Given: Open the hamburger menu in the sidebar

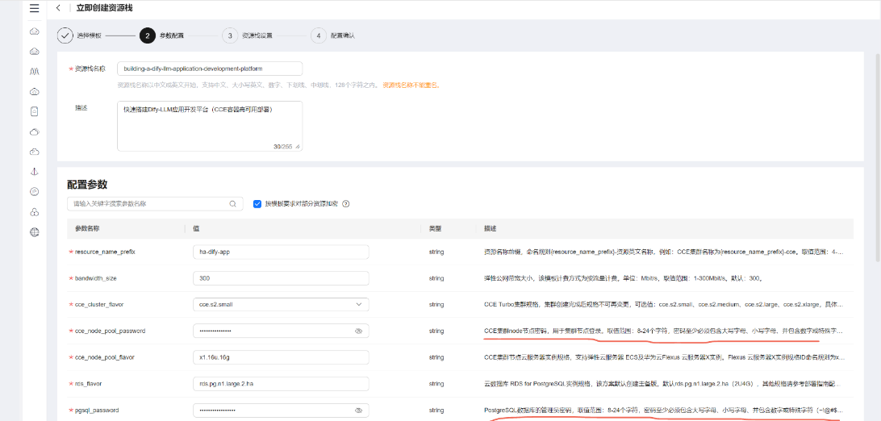Looking at the screenshot, I should [34, 8].
